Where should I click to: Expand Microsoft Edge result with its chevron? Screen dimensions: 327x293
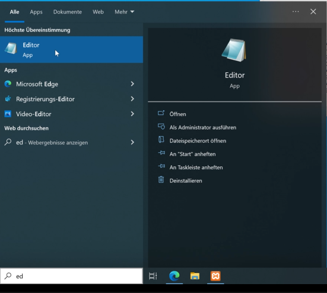click(132, 84)
